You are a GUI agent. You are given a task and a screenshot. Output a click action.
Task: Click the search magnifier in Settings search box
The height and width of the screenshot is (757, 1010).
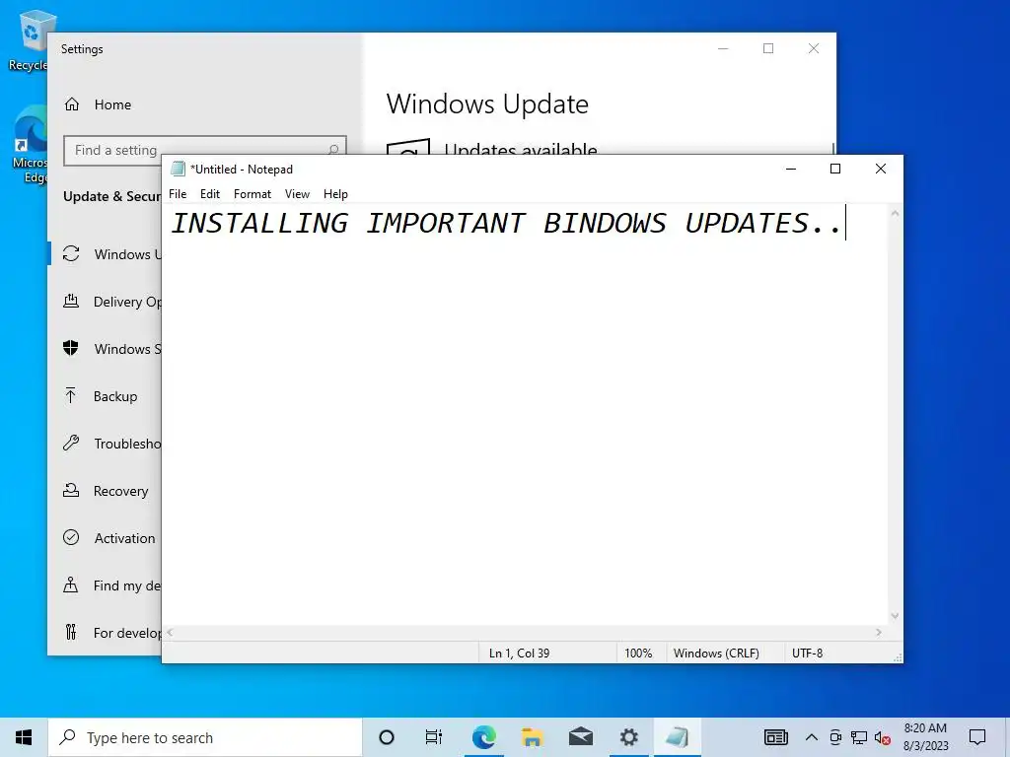(x=333, y=150)
